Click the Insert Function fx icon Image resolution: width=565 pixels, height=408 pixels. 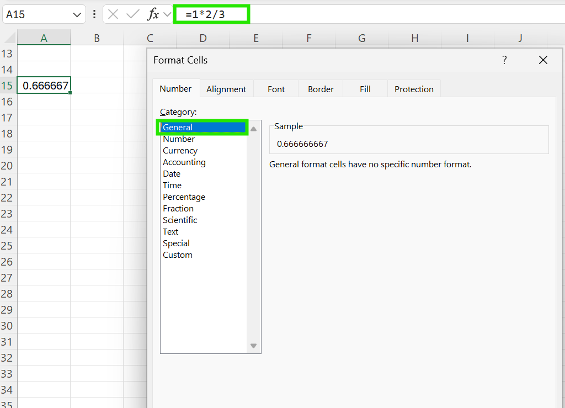click(153, 14)
